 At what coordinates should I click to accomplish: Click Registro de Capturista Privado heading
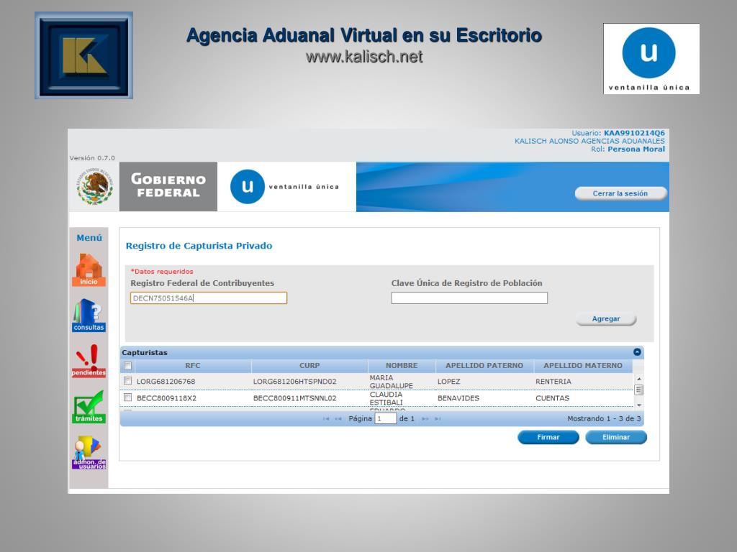[199, 246]
